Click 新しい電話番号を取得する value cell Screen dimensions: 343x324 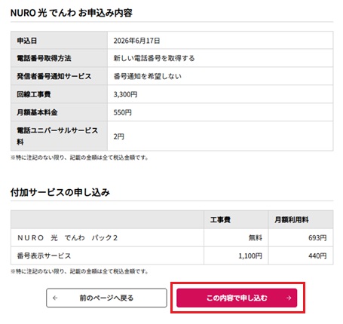(220, 58)
